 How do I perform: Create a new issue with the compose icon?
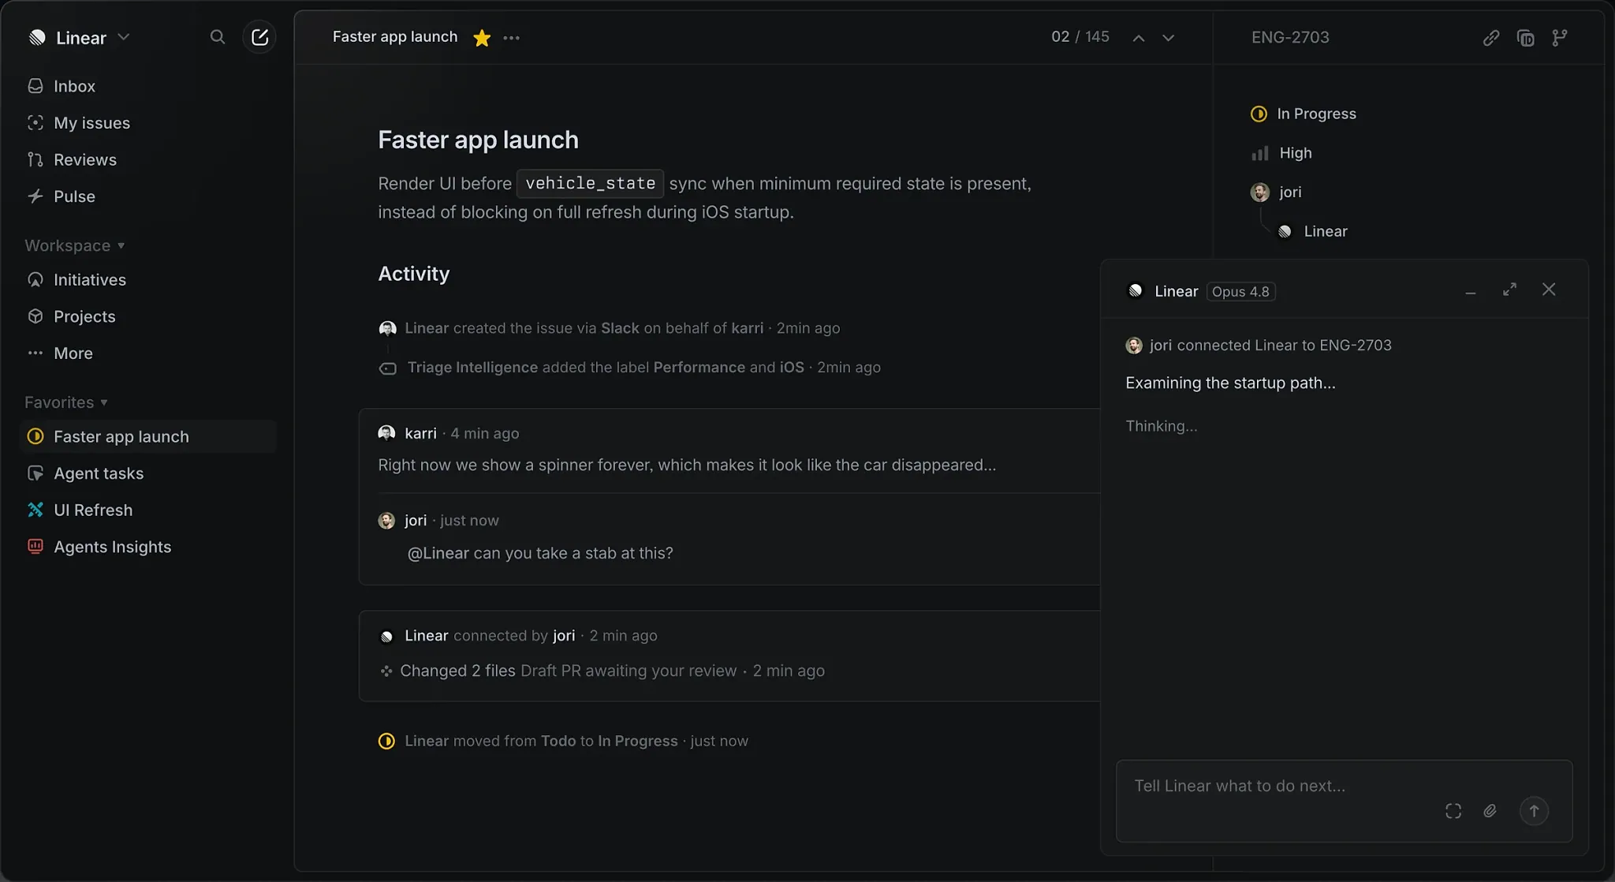259,37
